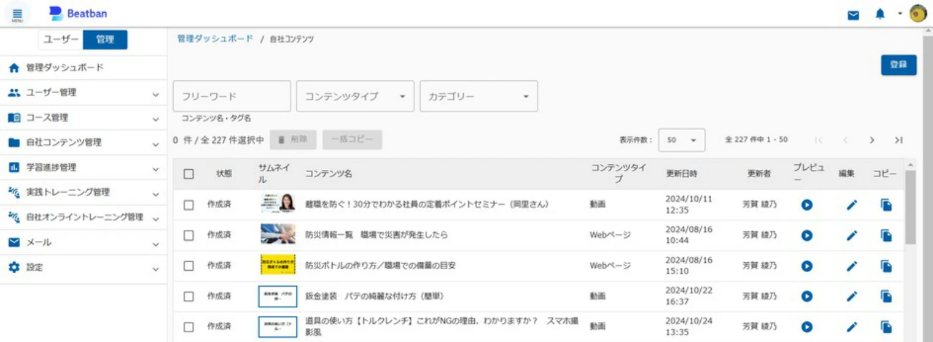Preview the 防災情報一覧 Web page
This screenshot has width=933, height=342.
pos(807,236)
